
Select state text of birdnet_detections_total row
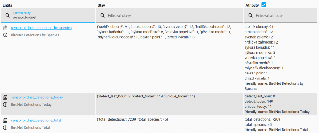(132, 120)
